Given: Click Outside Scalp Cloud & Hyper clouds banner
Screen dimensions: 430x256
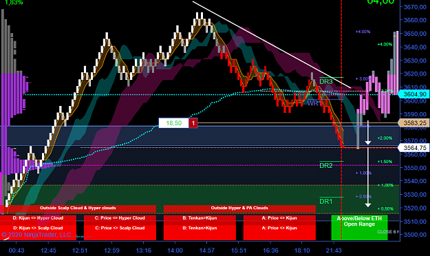Looking at the screenshot, I should pyautogui.click(x=78, y=209).
